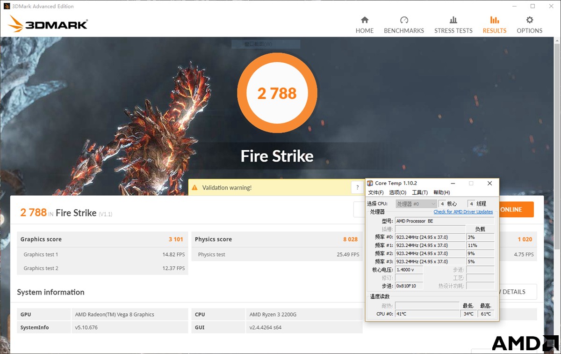The height and width of the screenshot is (354, 561).
Task: Click the CPU #0 41°C temperature reading
Action: [427, 314]
